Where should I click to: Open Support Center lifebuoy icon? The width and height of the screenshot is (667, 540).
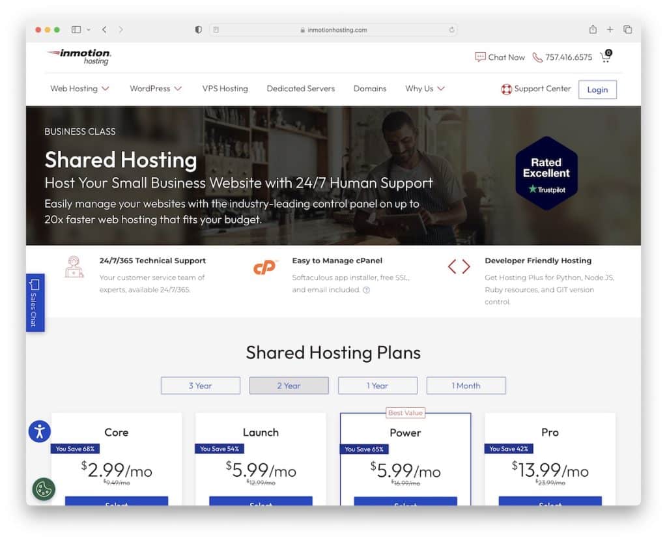click(506, 89)
